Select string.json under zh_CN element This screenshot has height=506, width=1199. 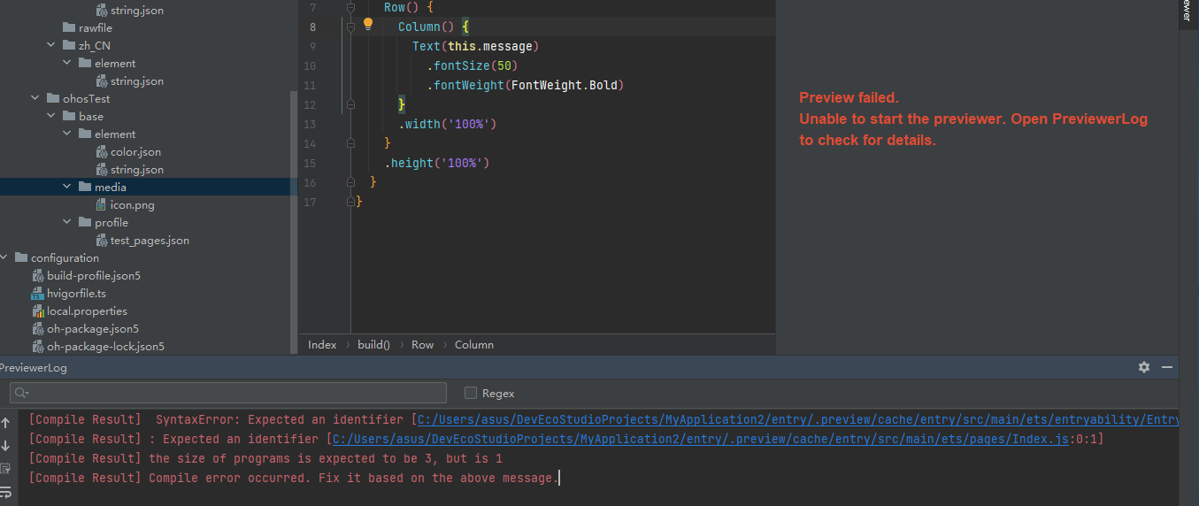pos(136,80)
